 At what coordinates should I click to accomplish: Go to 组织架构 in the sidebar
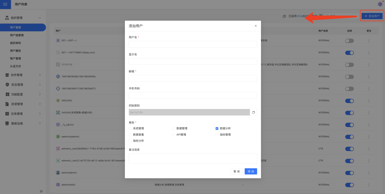(x=16, y=43)
